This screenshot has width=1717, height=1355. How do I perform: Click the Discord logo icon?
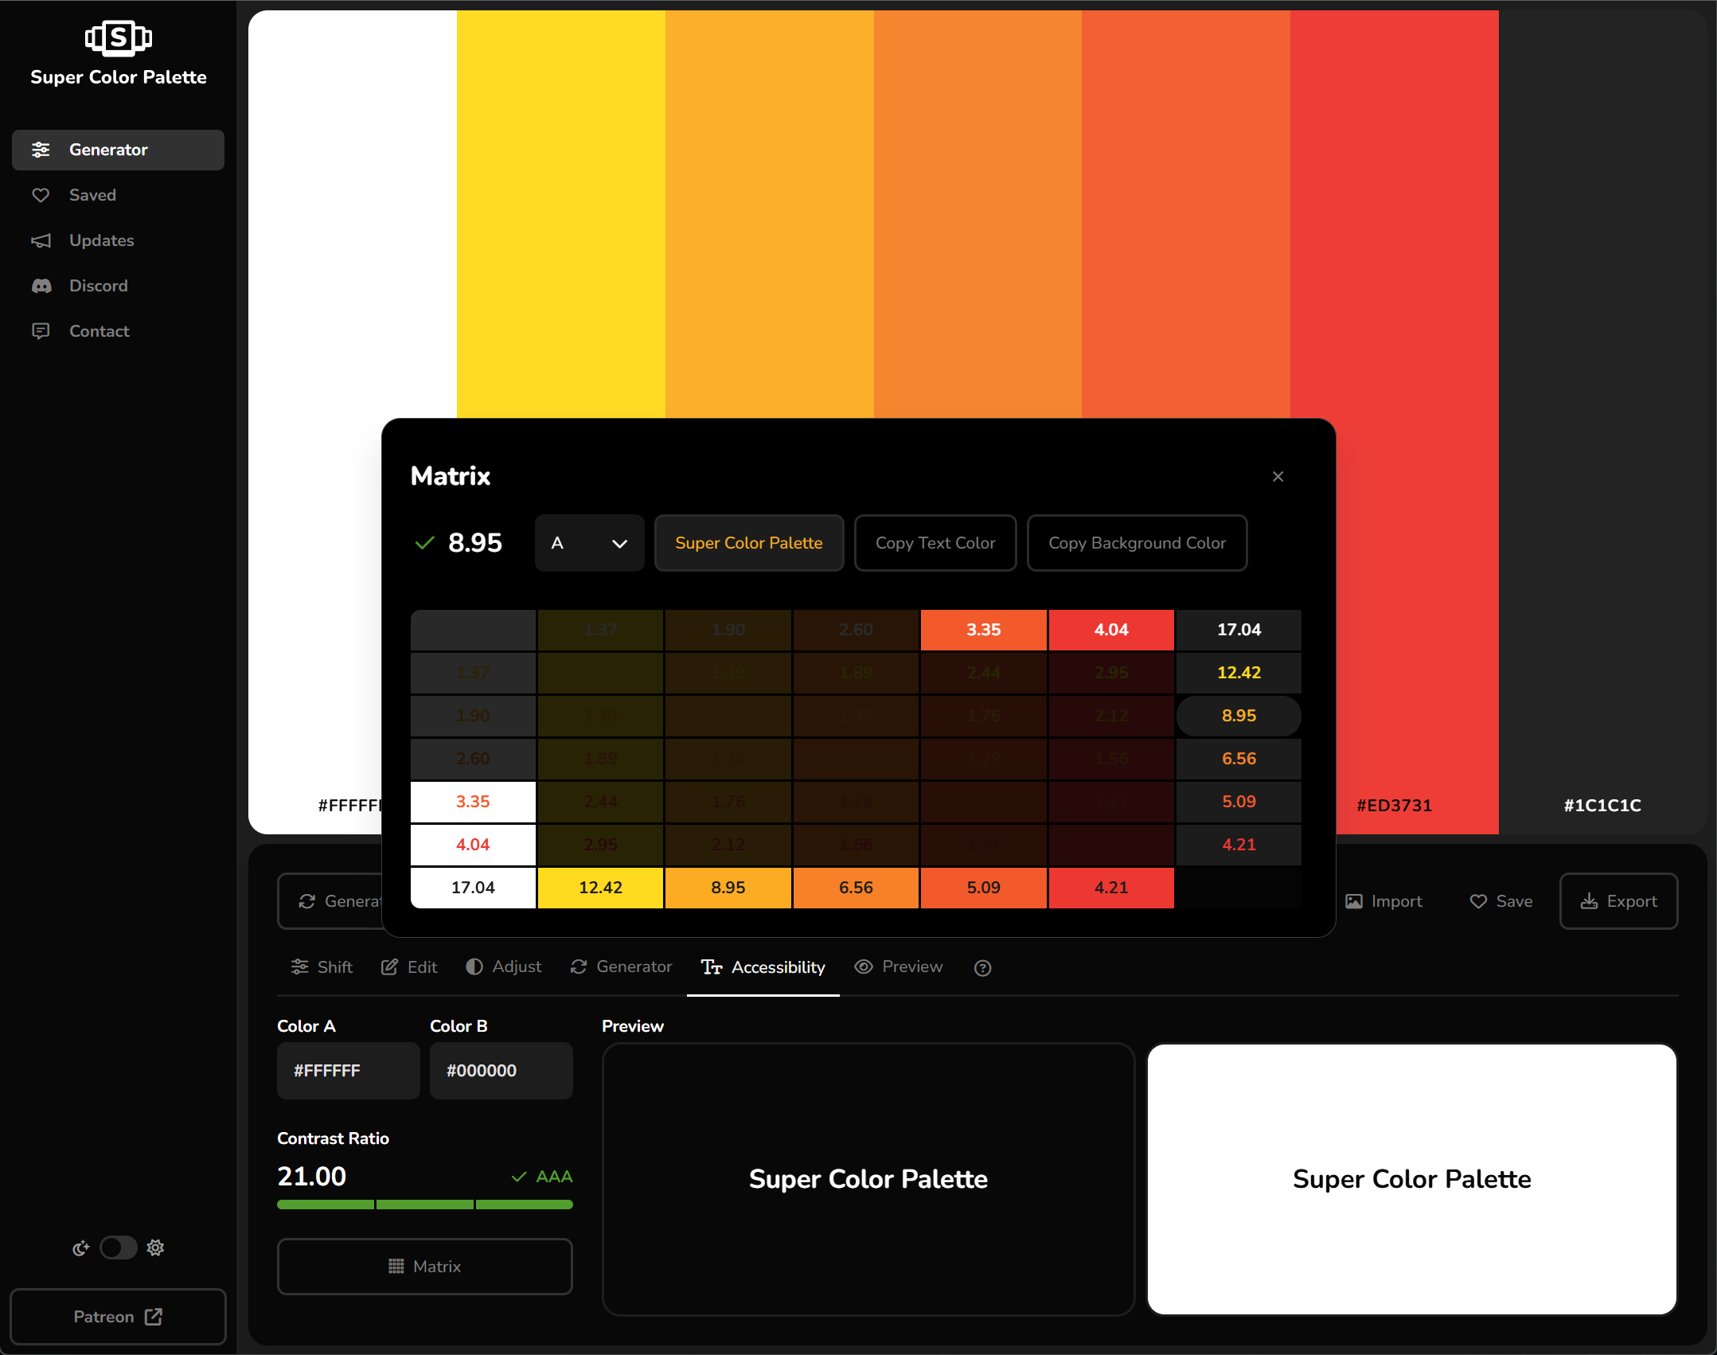click(41, 286)
